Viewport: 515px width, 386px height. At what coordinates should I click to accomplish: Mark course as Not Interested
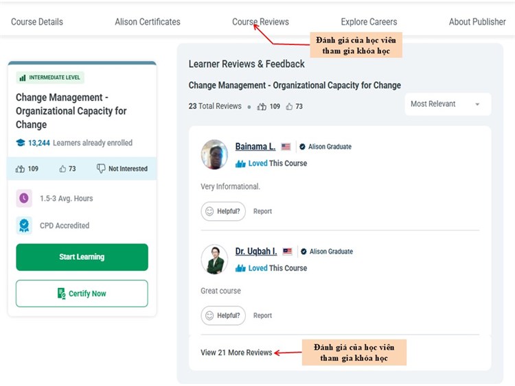122,169
